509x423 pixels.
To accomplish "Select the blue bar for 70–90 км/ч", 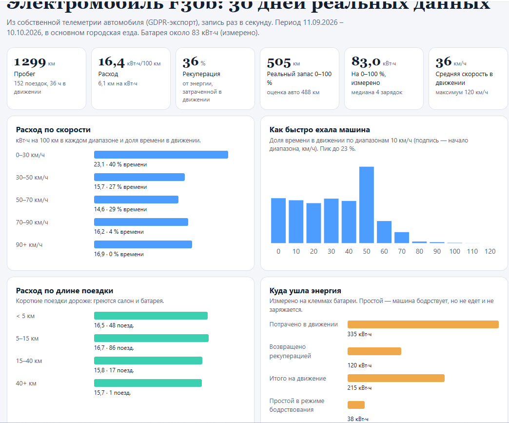I will [x=141, y=222].
